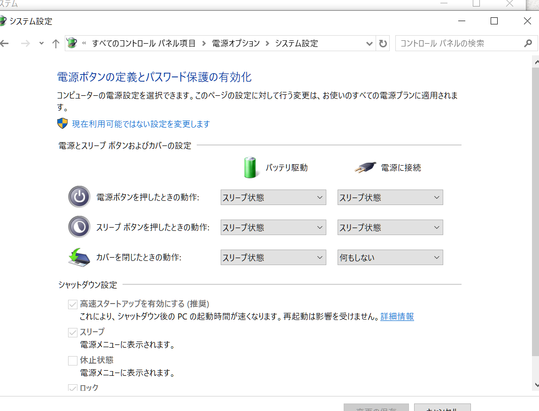Image resolution: width=539 pixels, height=411 pixels.
Task: Open power button battery action dropdown
Action: click(x=273, y=197)
